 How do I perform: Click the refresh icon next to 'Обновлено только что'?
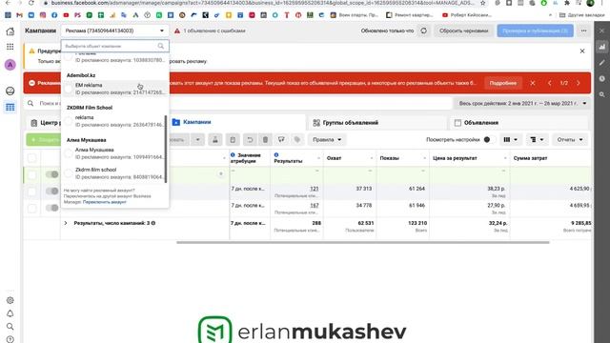pos(423,30)
